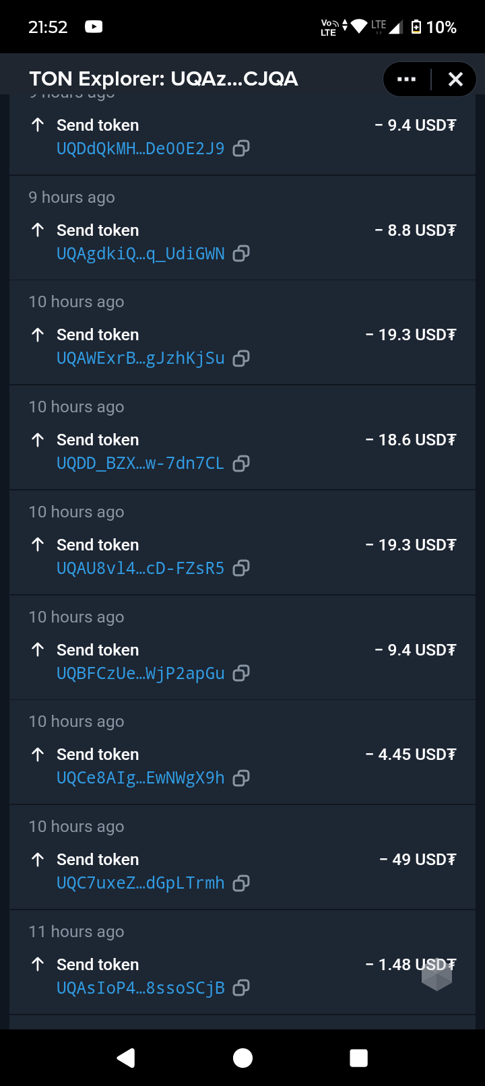Copy address UQAsIoP4...8ssoSCjB
The width and height of the screenshot is (485, 1086).
[x=241, y=988]
